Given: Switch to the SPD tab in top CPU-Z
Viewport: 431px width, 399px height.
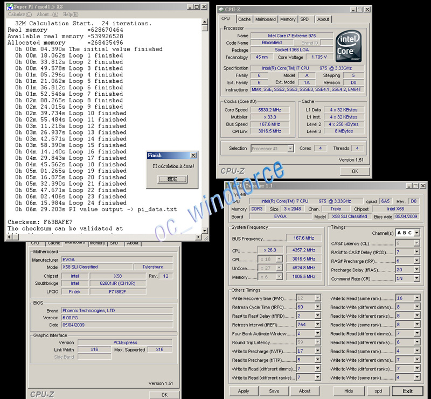Looking at the screenshot, I should (x=304, y=19).
